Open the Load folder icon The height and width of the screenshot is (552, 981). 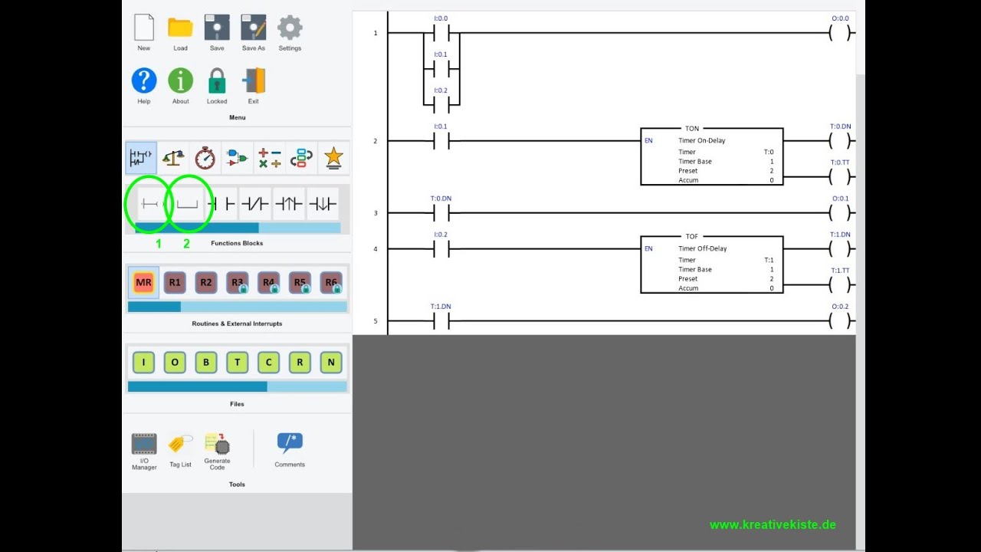coord(180,28)
